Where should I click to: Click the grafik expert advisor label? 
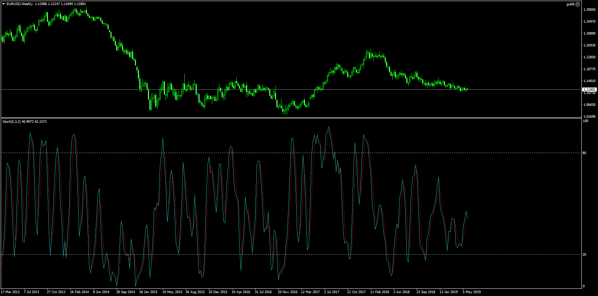[570, 4]
